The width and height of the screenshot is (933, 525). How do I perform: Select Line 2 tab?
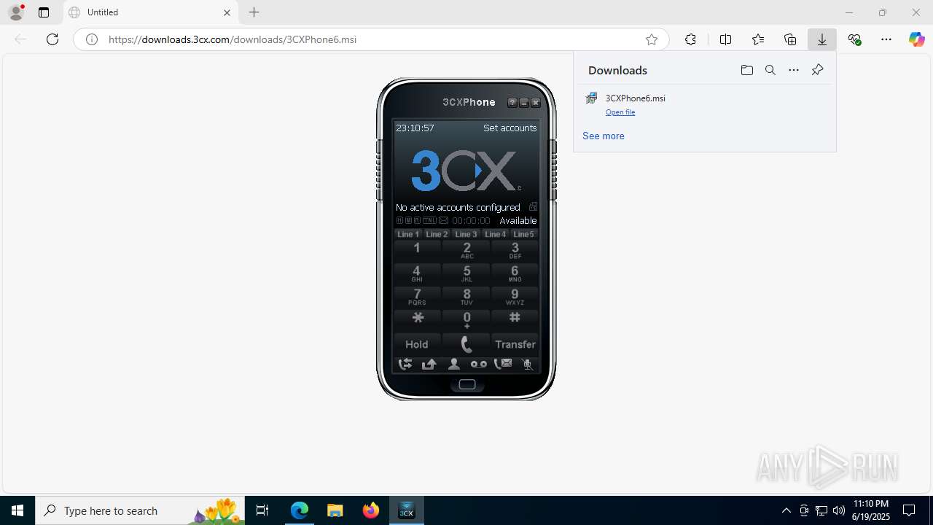click(437, 234)
